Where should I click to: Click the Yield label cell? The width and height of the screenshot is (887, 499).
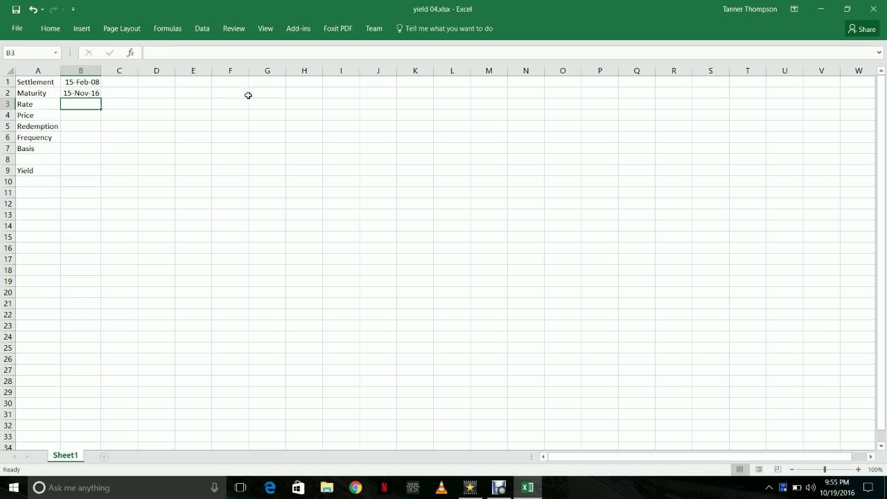(38, 170)
